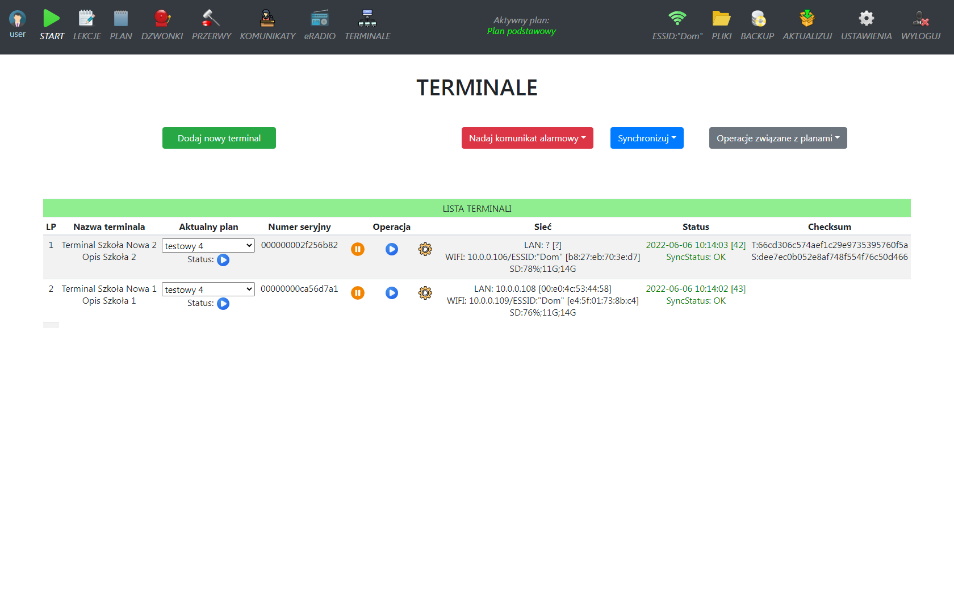Screen dimensions: 954x596
Task: Click WYLOGUJ logout icon
Action: (921, 18)
